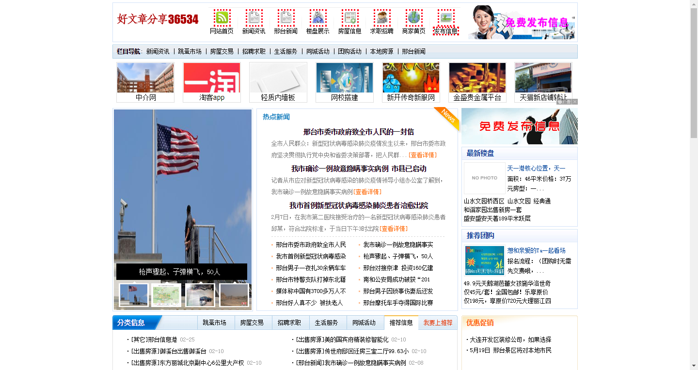Click 我要上推荐 link
Screen dimensions: 698x370
[x=438, y=323]
